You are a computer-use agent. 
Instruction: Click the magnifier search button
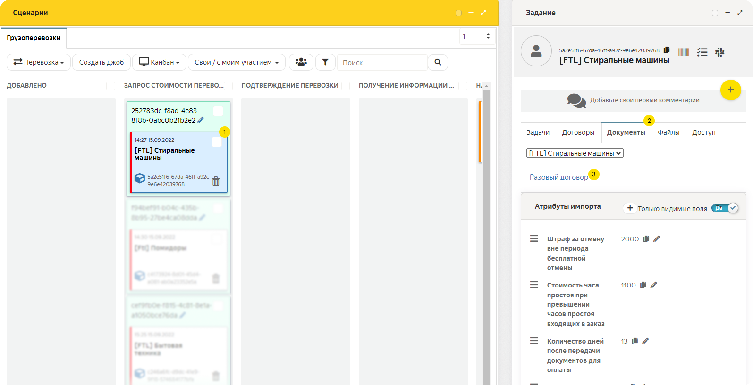coord(438,62)
